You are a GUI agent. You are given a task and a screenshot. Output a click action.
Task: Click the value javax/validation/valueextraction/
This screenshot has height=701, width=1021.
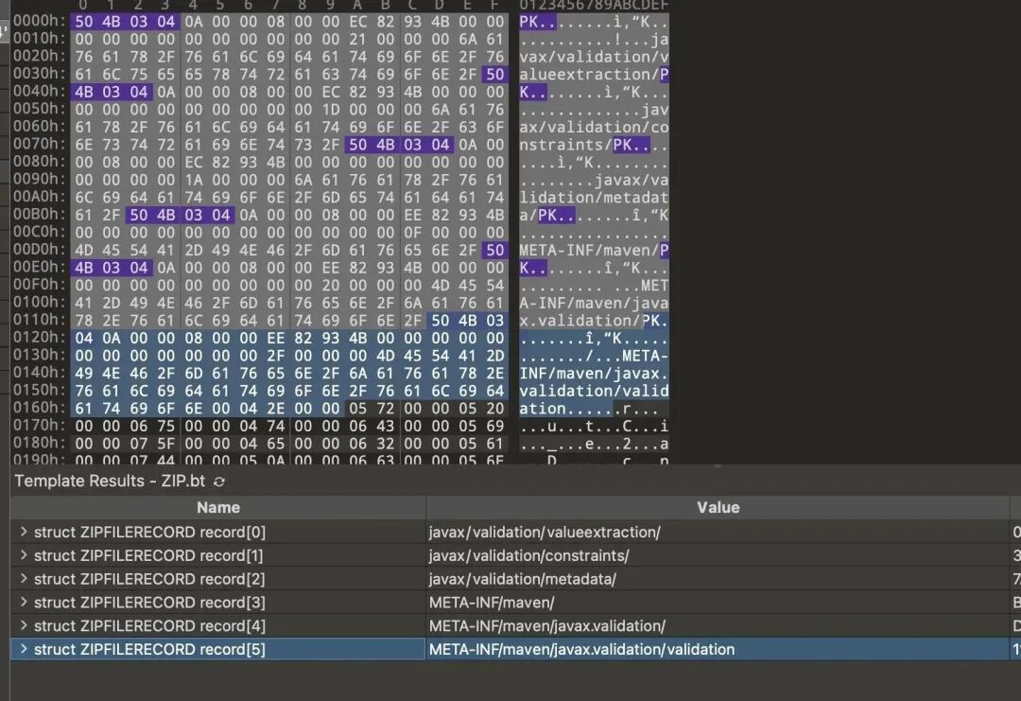click(x=545, y=533)
